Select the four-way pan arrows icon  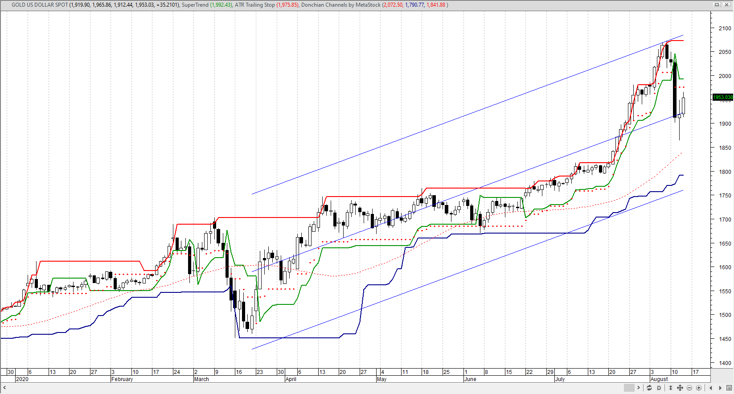pyautogui.click(x=680, y=388)
